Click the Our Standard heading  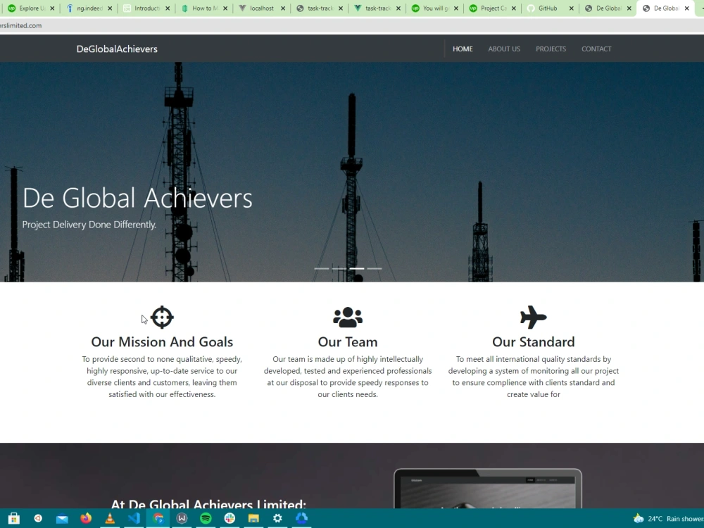pos(534,341)
